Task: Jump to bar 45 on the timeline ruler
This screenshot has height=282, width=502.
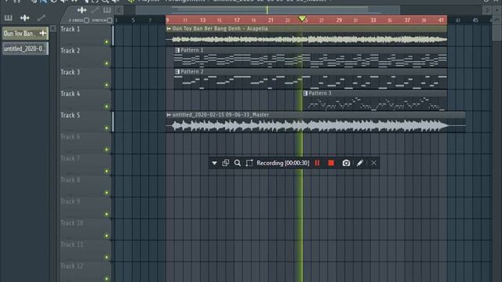Action: click(x=475, y=20)
